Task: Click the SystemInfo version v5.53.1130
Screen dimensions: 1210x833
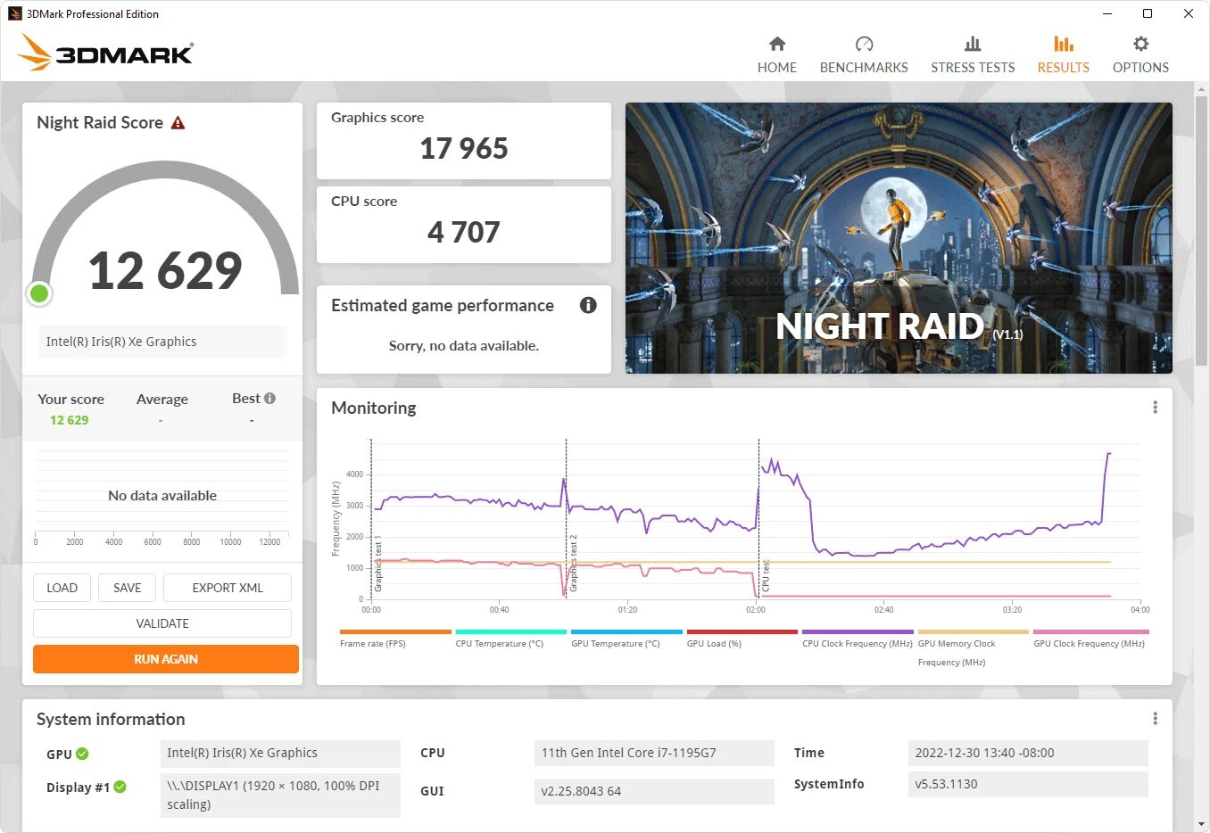Action: pos(1028,784)
